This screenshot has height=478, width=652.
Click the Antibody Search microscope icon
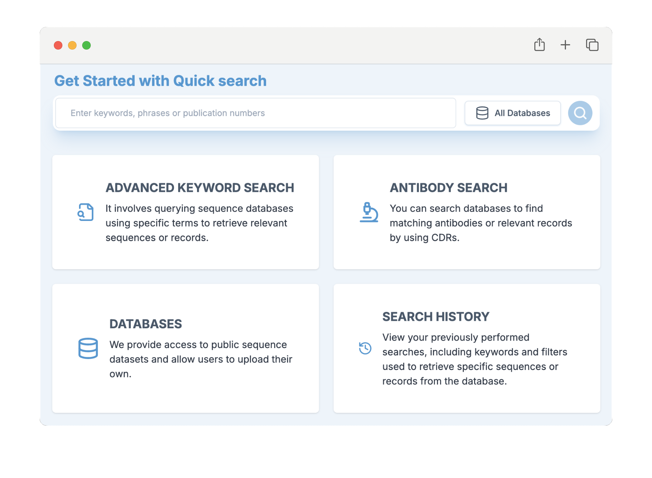click(369, 212)
